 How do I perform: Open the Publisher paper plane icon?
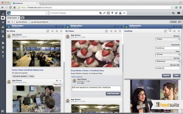coord(3,22)
